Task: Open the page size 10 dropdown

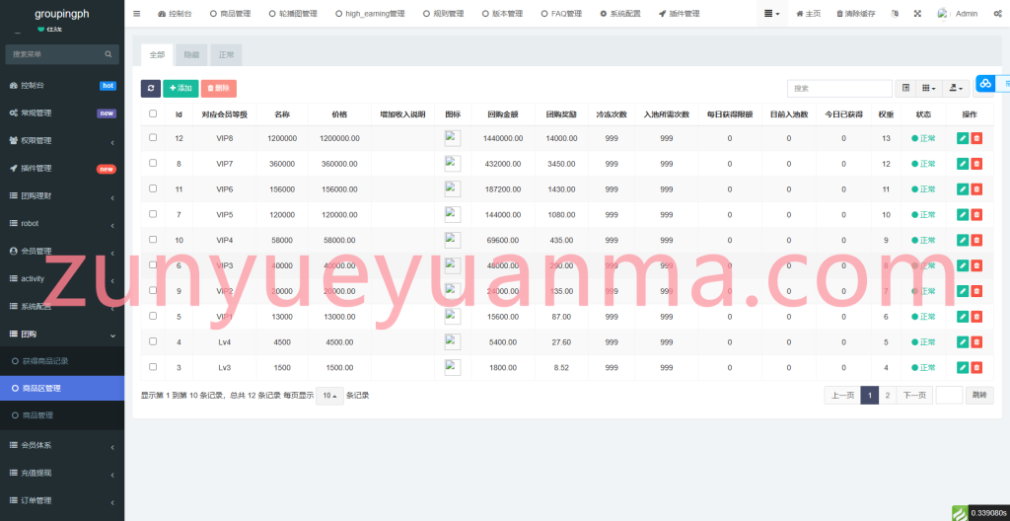Action: (329, 396)
